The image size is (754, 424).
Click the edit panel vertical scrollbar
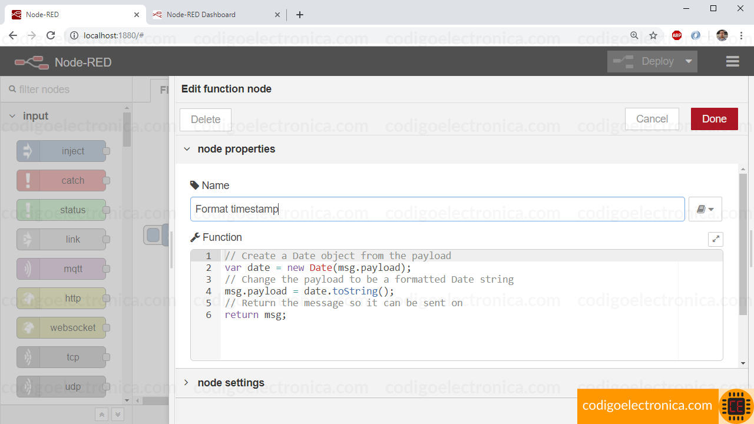pyautogui.click(x=743, y=244)
